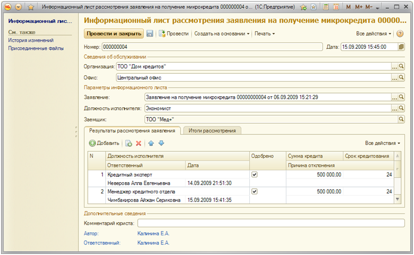Screen dimensions: 414x255
Task: Toggle Одобрено for Менеджер кредитного отдела row
Action: point(254,191)
